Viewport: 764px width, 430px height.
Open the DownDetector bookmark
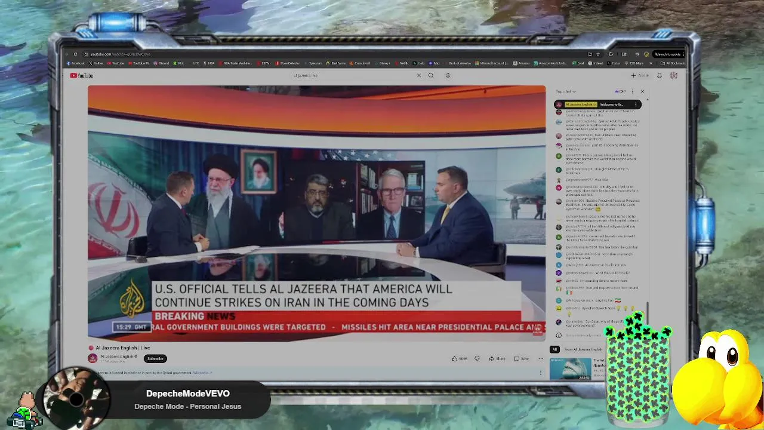point(288,63)
